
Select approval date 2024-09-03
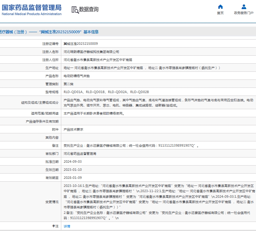click(x=72, y=162)
